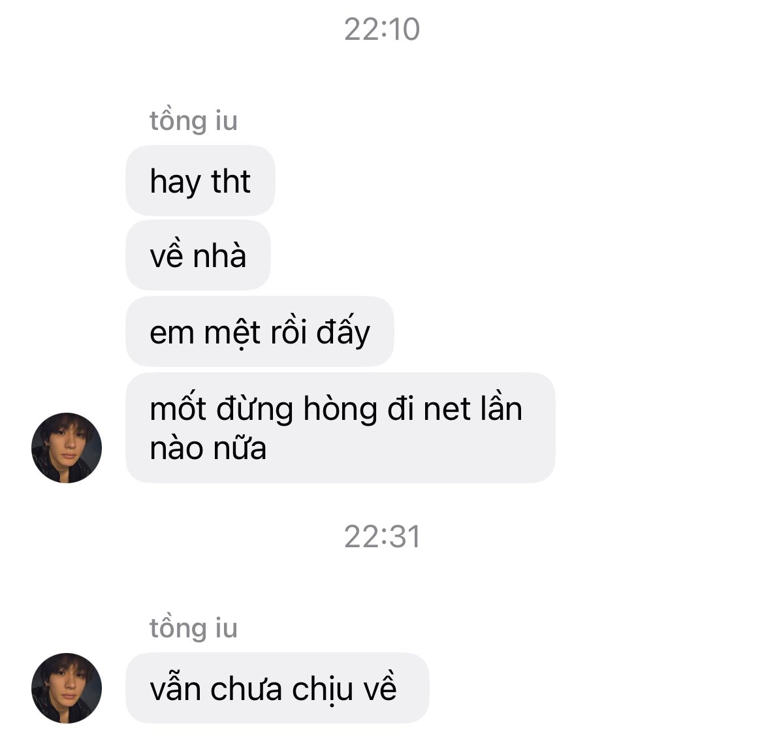764x734 pixels.
Task: Tap the 'mốt đừng hòng đi net' message
Action: [340, 428]
